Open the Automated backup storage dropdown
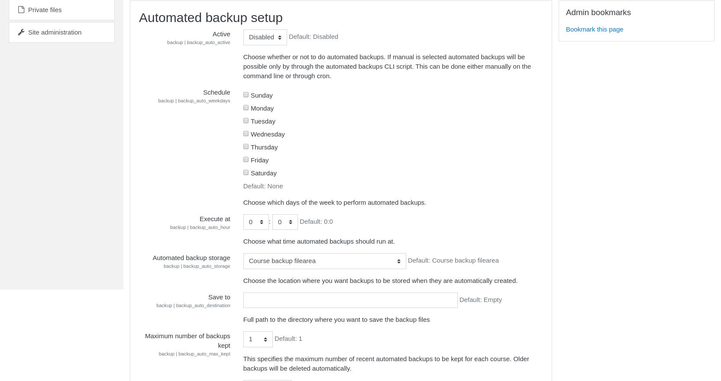 coord(324,261)
